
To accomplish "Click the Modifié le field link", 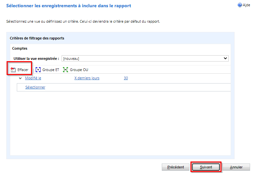I will (33, 78).
